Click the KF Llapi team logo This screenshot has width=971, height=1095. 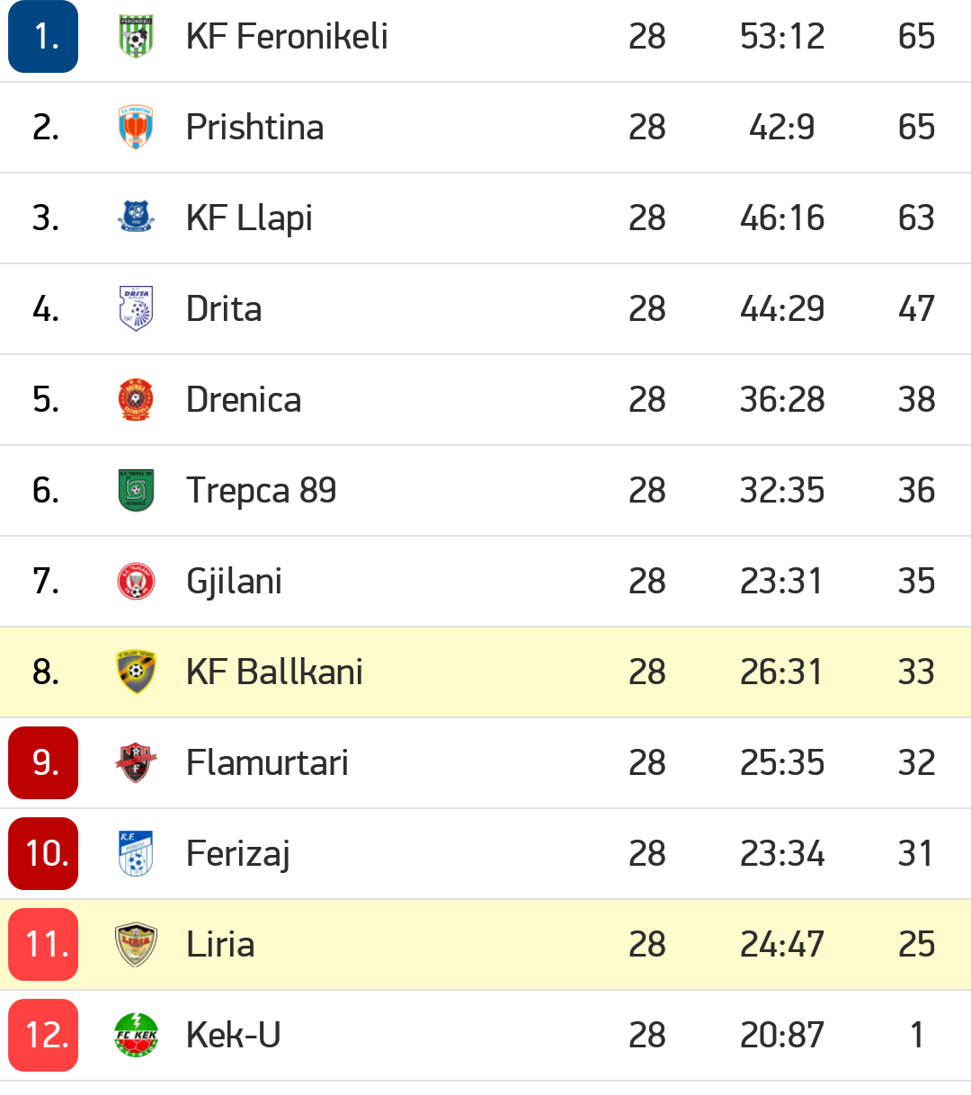136,218
